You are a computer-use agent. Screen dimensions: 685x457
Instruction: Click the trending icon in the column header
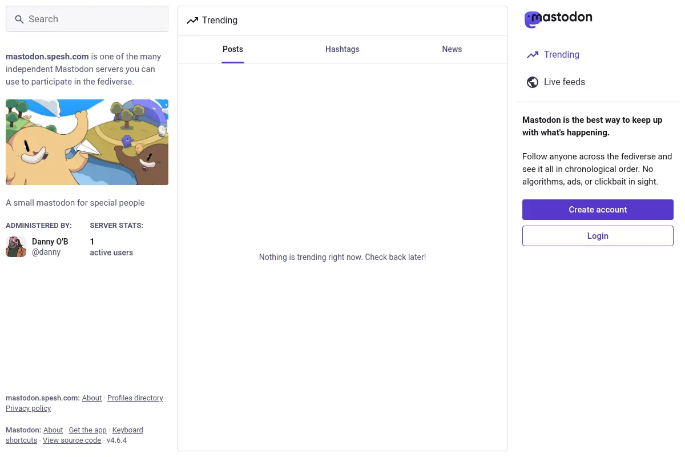tap(192, 21)
